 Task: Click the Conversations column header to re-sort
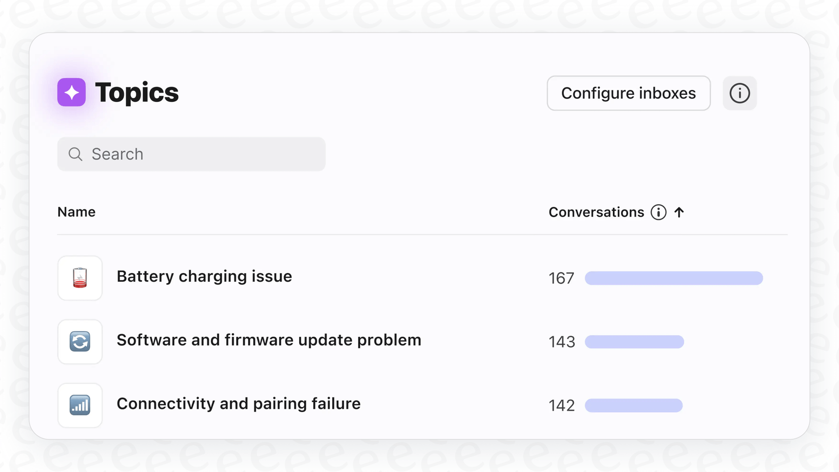click(x=596, y=212)
